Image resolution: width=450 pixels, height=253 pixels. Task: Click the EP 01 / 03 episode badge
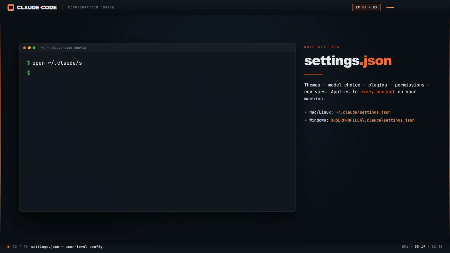tap(366, 7)
